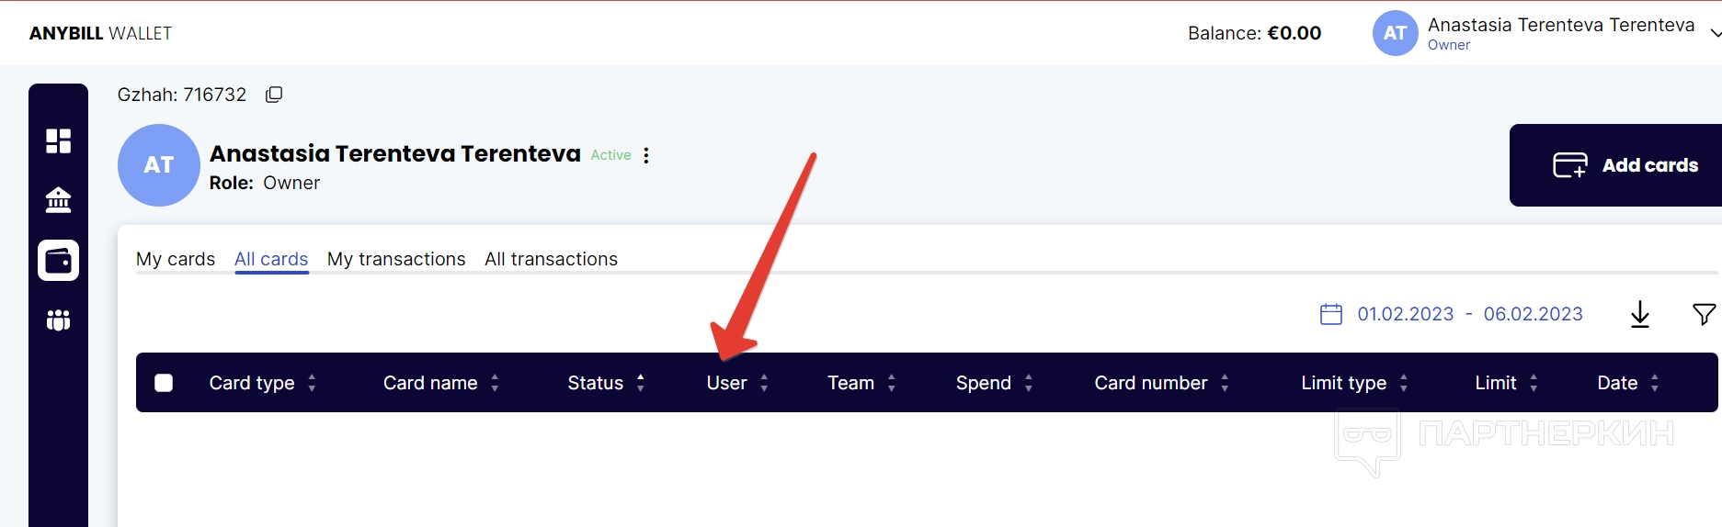The image size is (1722, 527).
Task: Switch to the My cards tab
Action: click(176, 259)
